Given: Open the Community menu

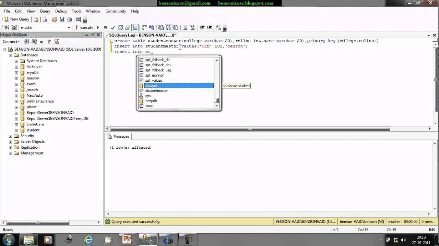Looking at the screenshot, I should click(116, 11).
